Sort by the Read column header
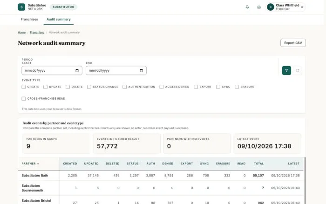The image size is (326, 204). (x=241, y=163)
